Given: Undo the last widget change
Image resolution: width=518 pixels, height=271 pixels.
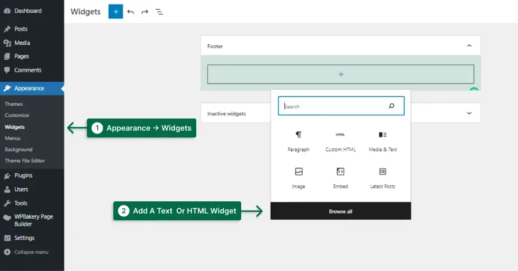Looking at the screenshot, I should (x=131, y=12).
